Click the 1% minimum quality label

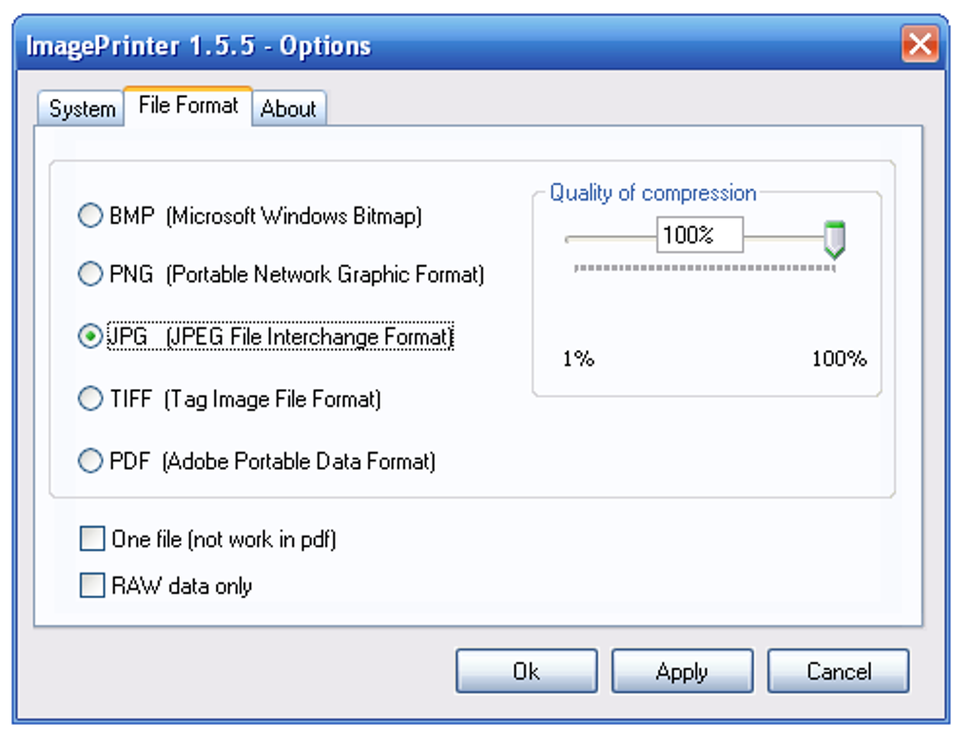(578, 360)
